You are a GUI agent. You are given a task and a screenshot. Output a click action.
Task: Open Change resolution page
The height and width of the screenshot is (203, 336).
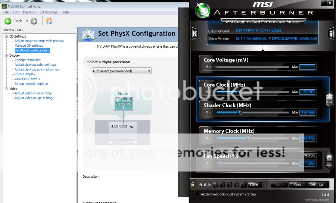(28, 60)
